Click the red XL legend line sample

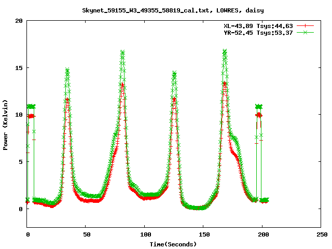click(x=305, y=26)
